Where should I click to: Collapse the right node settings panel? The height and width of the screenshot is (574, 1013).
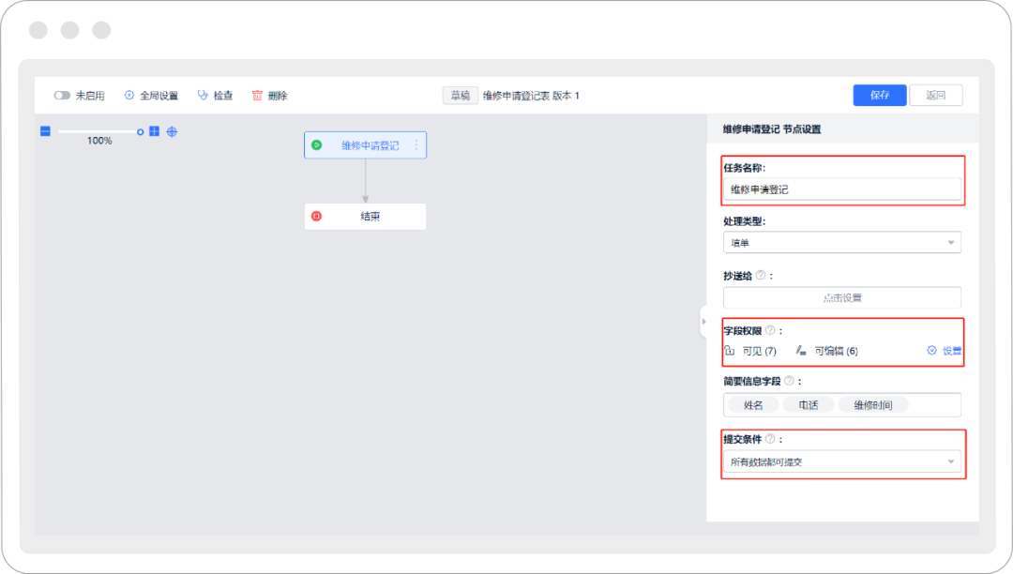703,321
